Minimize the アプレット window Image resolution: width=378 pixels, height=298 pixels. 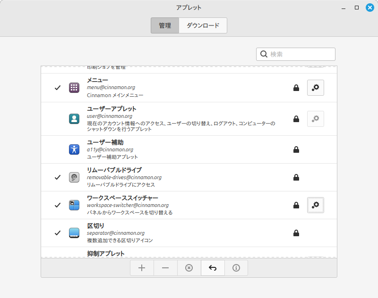pyautogui.click(x=344, y=8)
